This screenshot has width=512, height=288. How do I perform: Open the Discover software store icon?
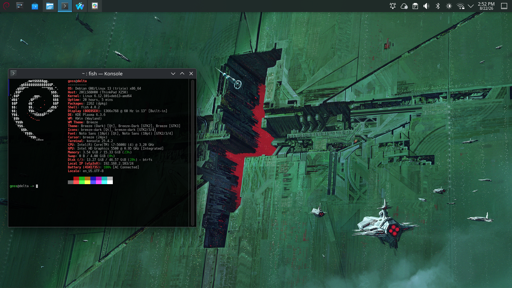pos(35,6)
